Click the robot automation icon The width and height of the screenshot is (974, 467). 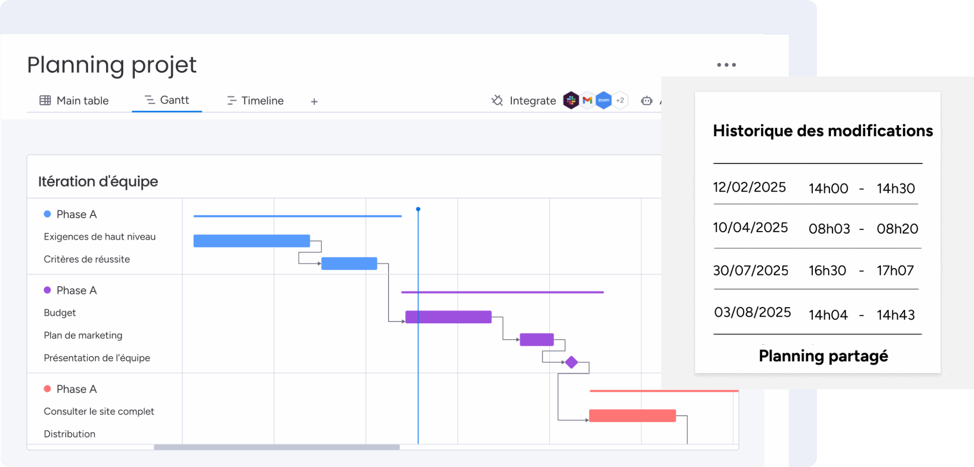pyautogui.click(x=646, y=100)
